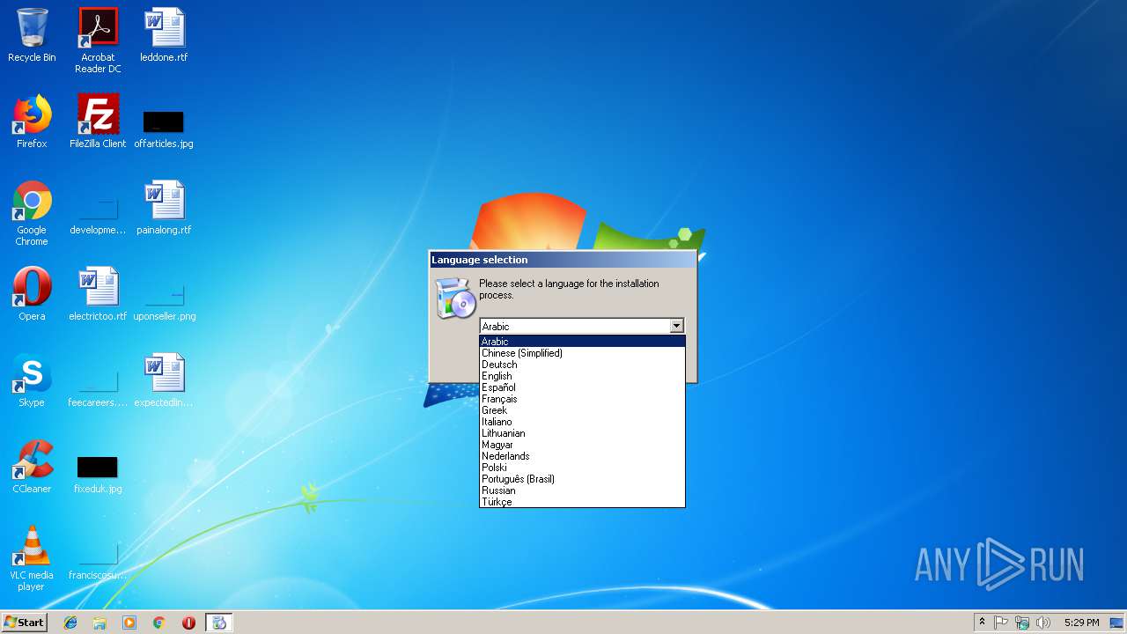
Task: Open Windows Explorer from the taskbar
Action: 99,623
